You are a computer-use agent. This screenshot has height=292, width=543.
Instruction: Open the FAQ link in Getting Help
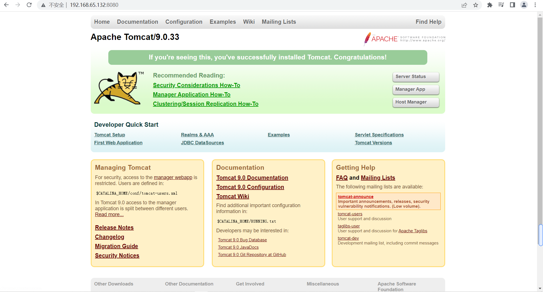342,178
